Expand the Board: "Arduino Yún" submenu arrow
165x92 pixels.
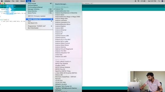coord(52,19)
